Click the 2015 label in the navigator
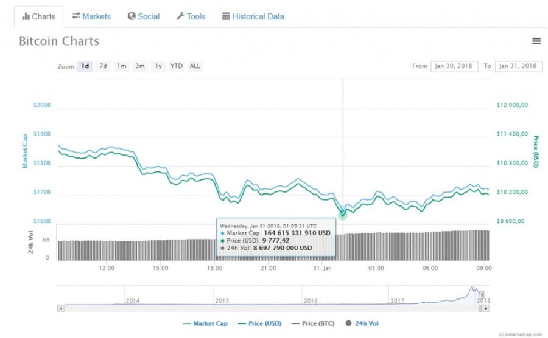The height and width of the screenshot is (338, 548). [x=222, y=301]
